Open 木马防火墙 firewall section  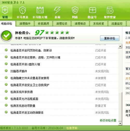(x=40, y=12)
